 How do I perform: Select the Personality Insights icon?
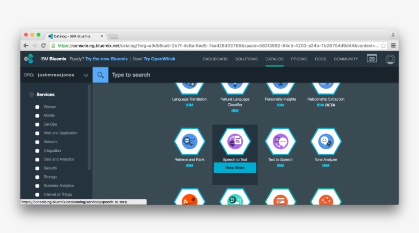pos(281,88)
